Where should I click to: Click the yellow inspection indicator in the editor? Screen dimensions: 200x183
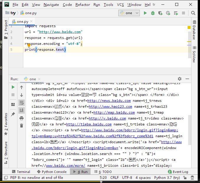click(189, 27)
